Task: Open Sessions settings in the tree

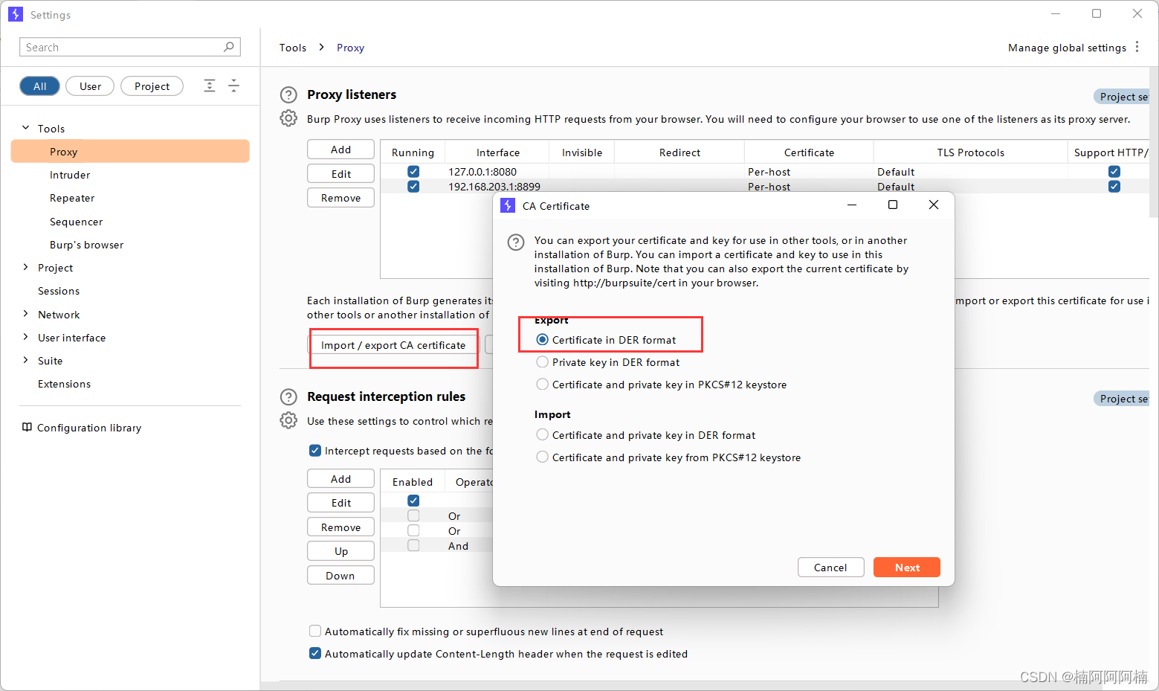Action: [59, 291]
